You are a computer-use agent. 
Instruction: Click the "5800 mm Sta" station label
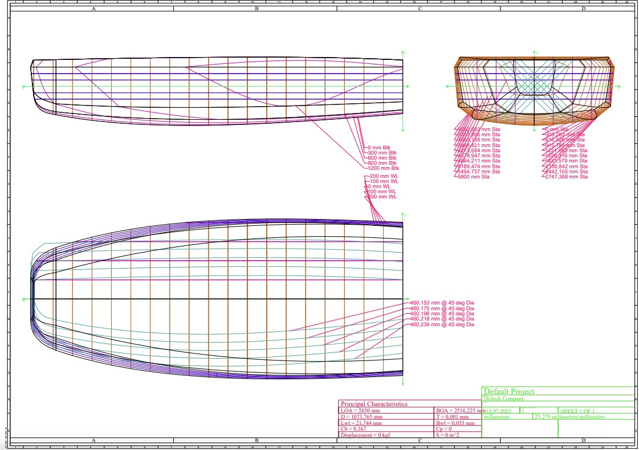tap(474, 176)
